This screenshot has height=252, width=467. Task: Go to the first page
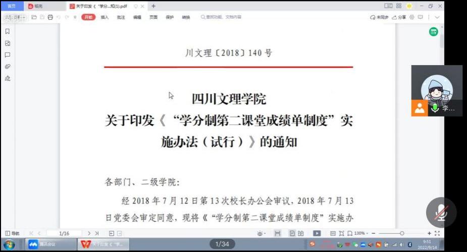click(31, 233)
